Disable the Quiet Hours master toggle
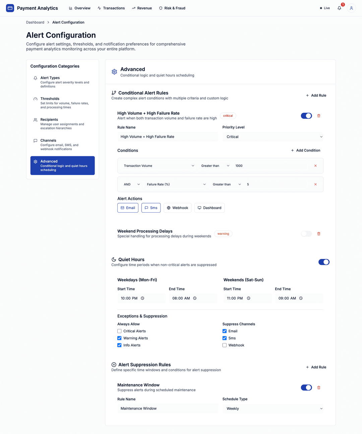The width and height of the screenshot is (362, 434). tap(324, 262)
